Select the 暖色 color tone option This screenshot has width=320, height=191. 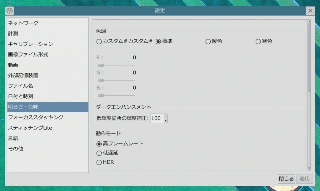click(x=208, y=42)
